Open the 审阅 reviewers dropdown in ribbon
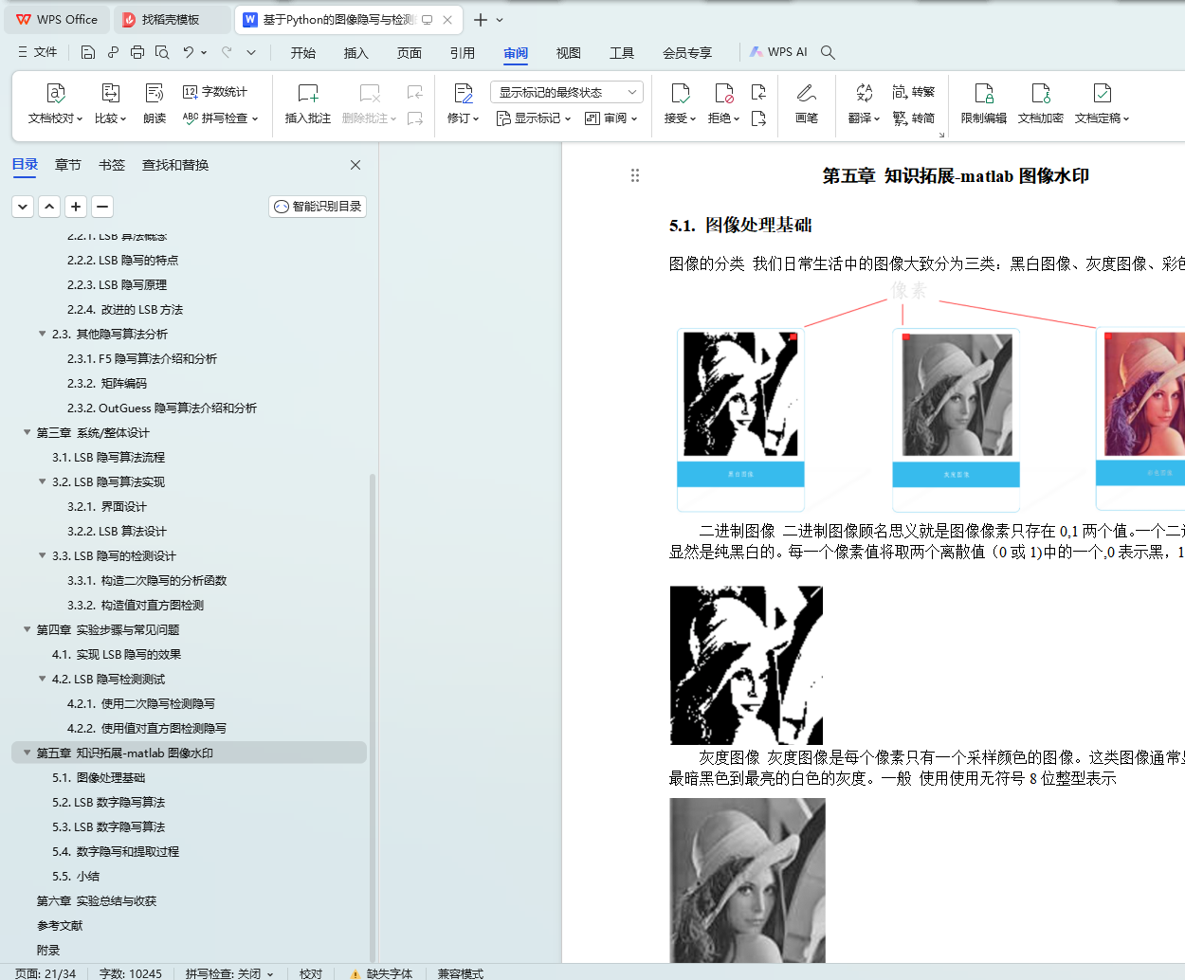The image size is (1185, 980). pyautogui.click(x=611, y=118)
